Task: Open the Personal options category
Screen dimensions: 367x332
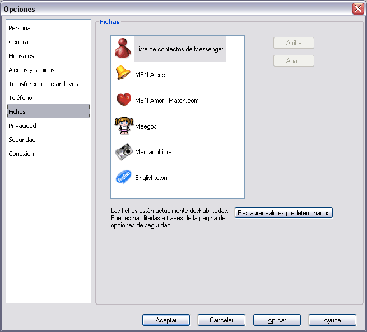Action: click(48, 28)
